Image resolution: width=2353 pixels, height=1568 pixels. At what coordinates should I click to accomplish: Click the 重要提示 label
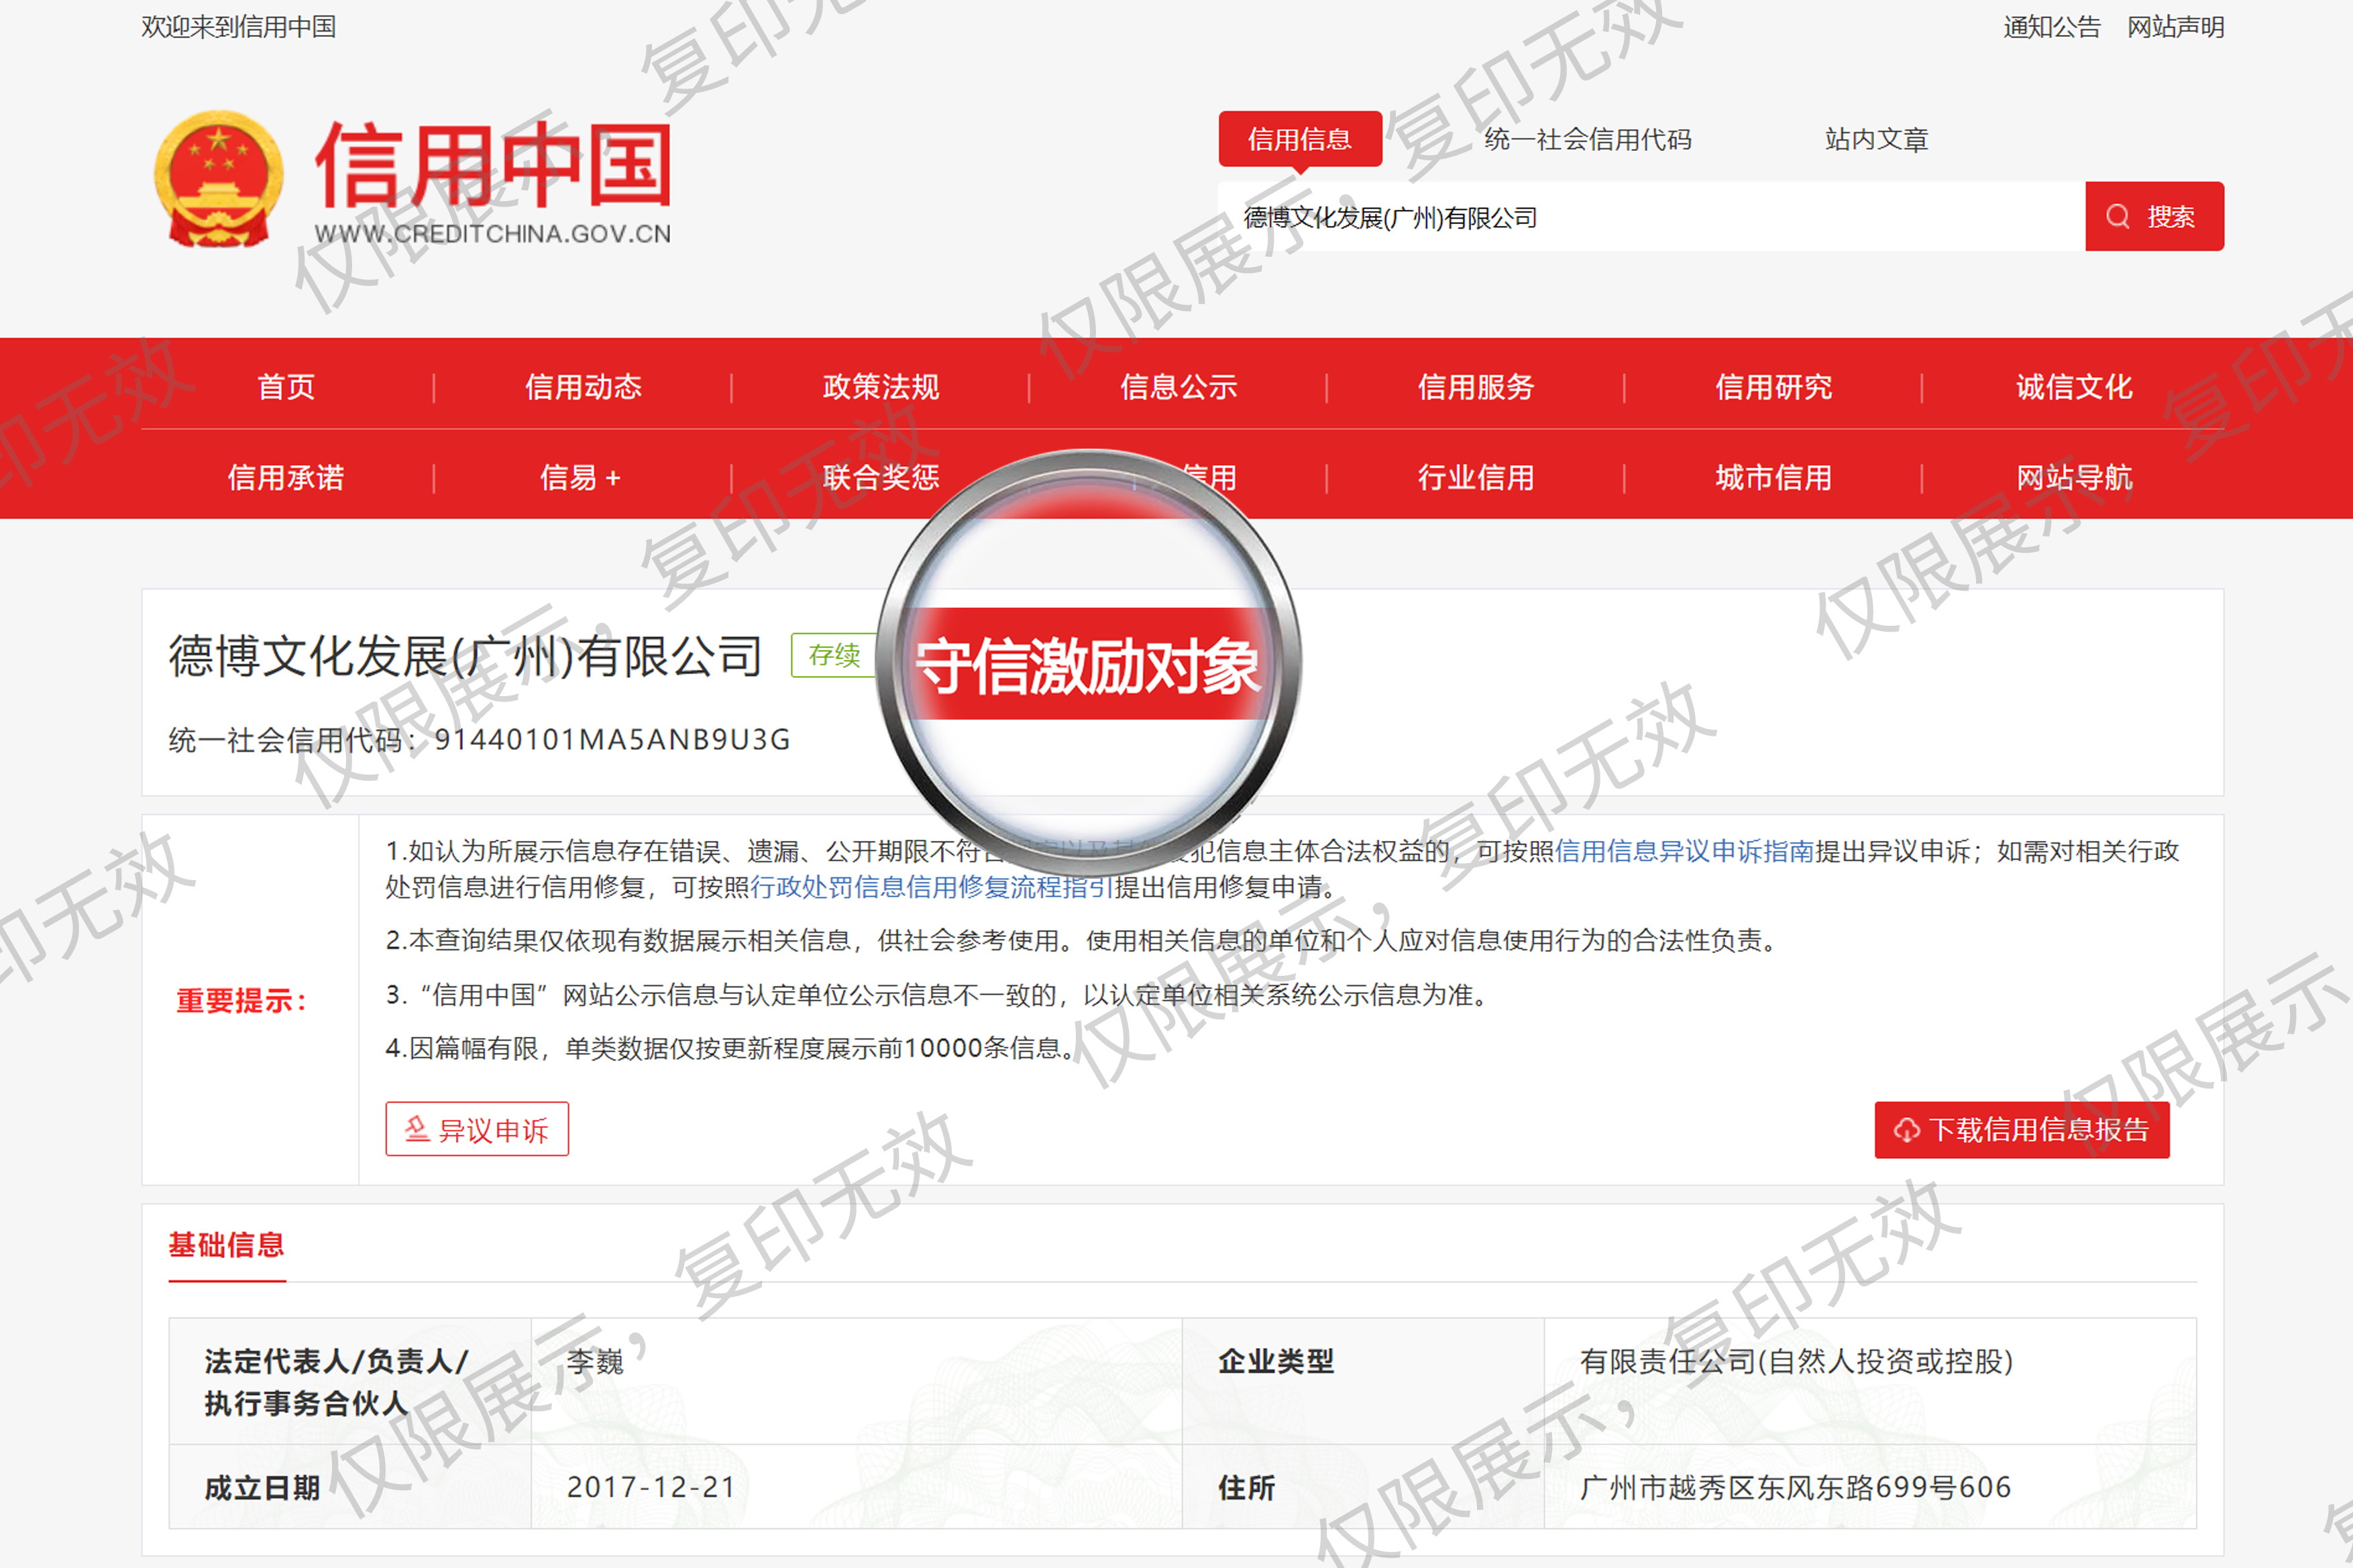pyautogui.click(x=241, y=1000)
